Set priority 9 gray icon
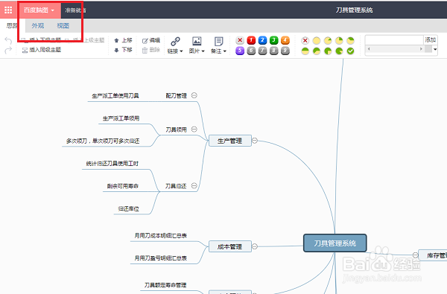This screenshot has height=294, width=447. point(285,51)
